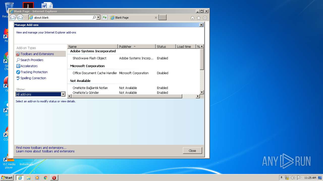The width and height of the screenshot is (323, 181).
Task: Close Manage Add-ons dialog with X
Action: pos(201,25)
